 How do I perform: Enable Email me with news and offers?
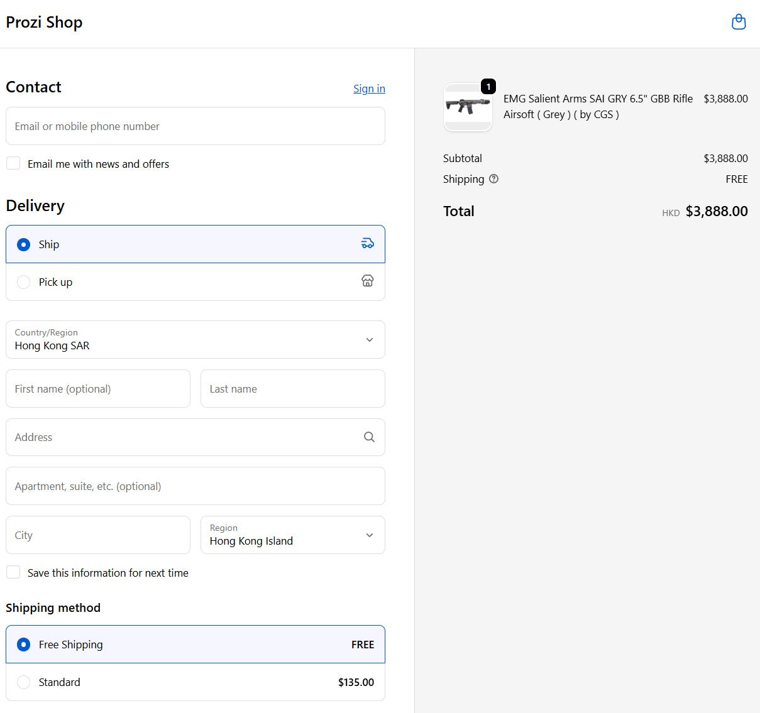(13, 163)
